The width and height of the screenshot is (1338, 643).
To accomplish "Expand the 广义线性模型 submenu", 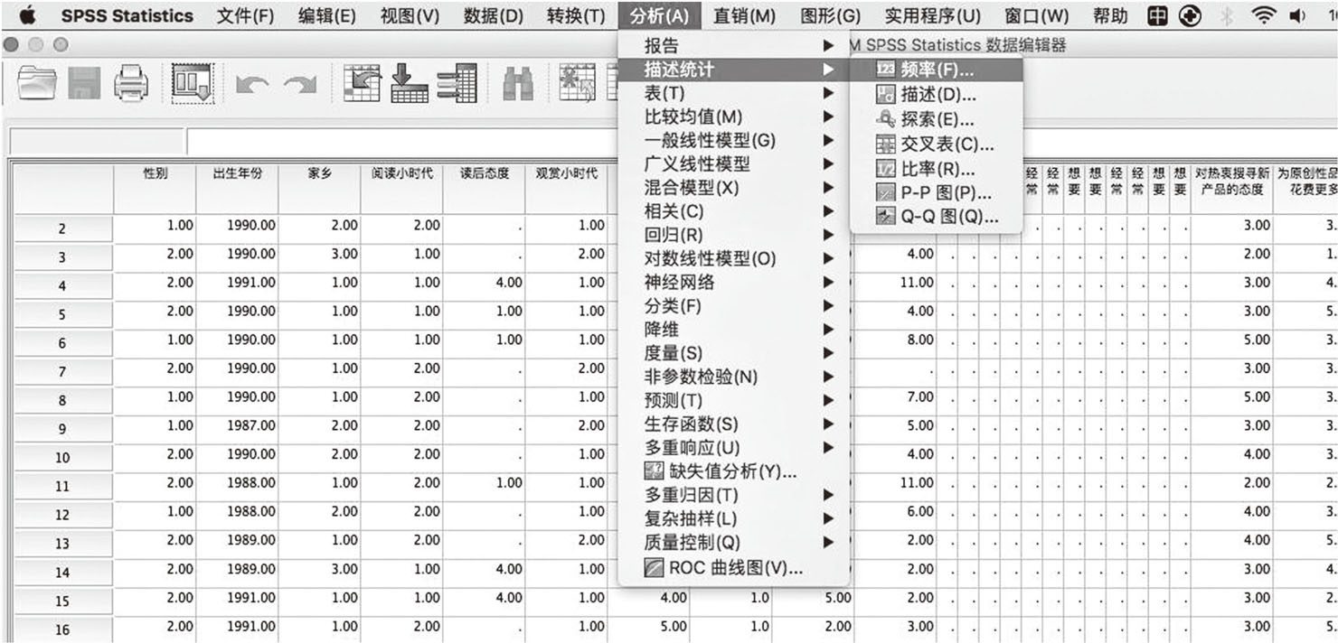I will coord(733,164).
